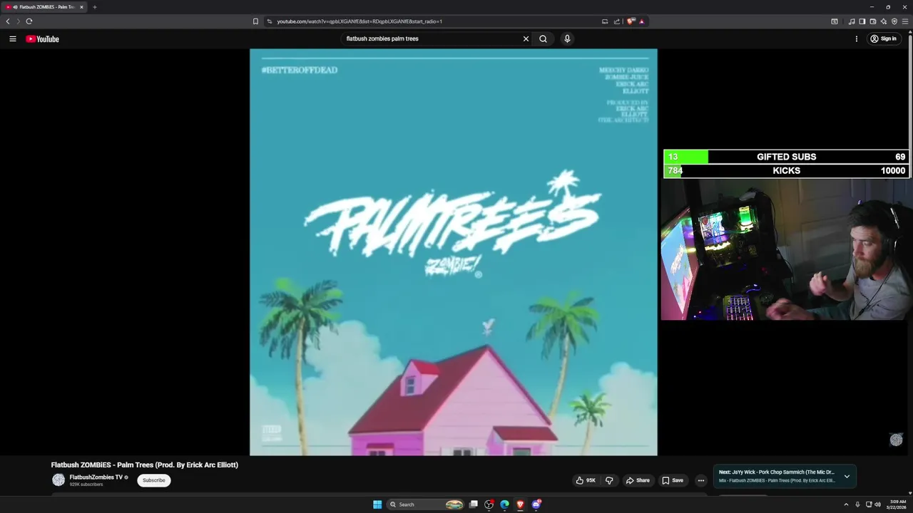Subscribe to FlatbushZombies TV

click(x=153, y=480)
